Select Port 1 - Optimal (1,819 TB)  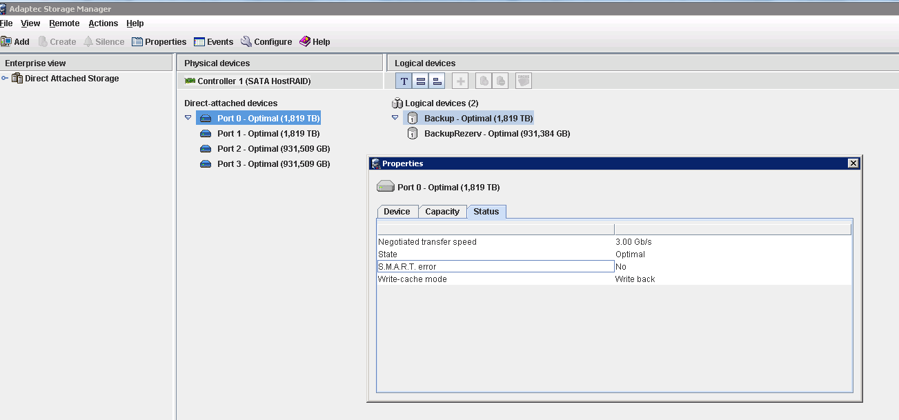268,134
